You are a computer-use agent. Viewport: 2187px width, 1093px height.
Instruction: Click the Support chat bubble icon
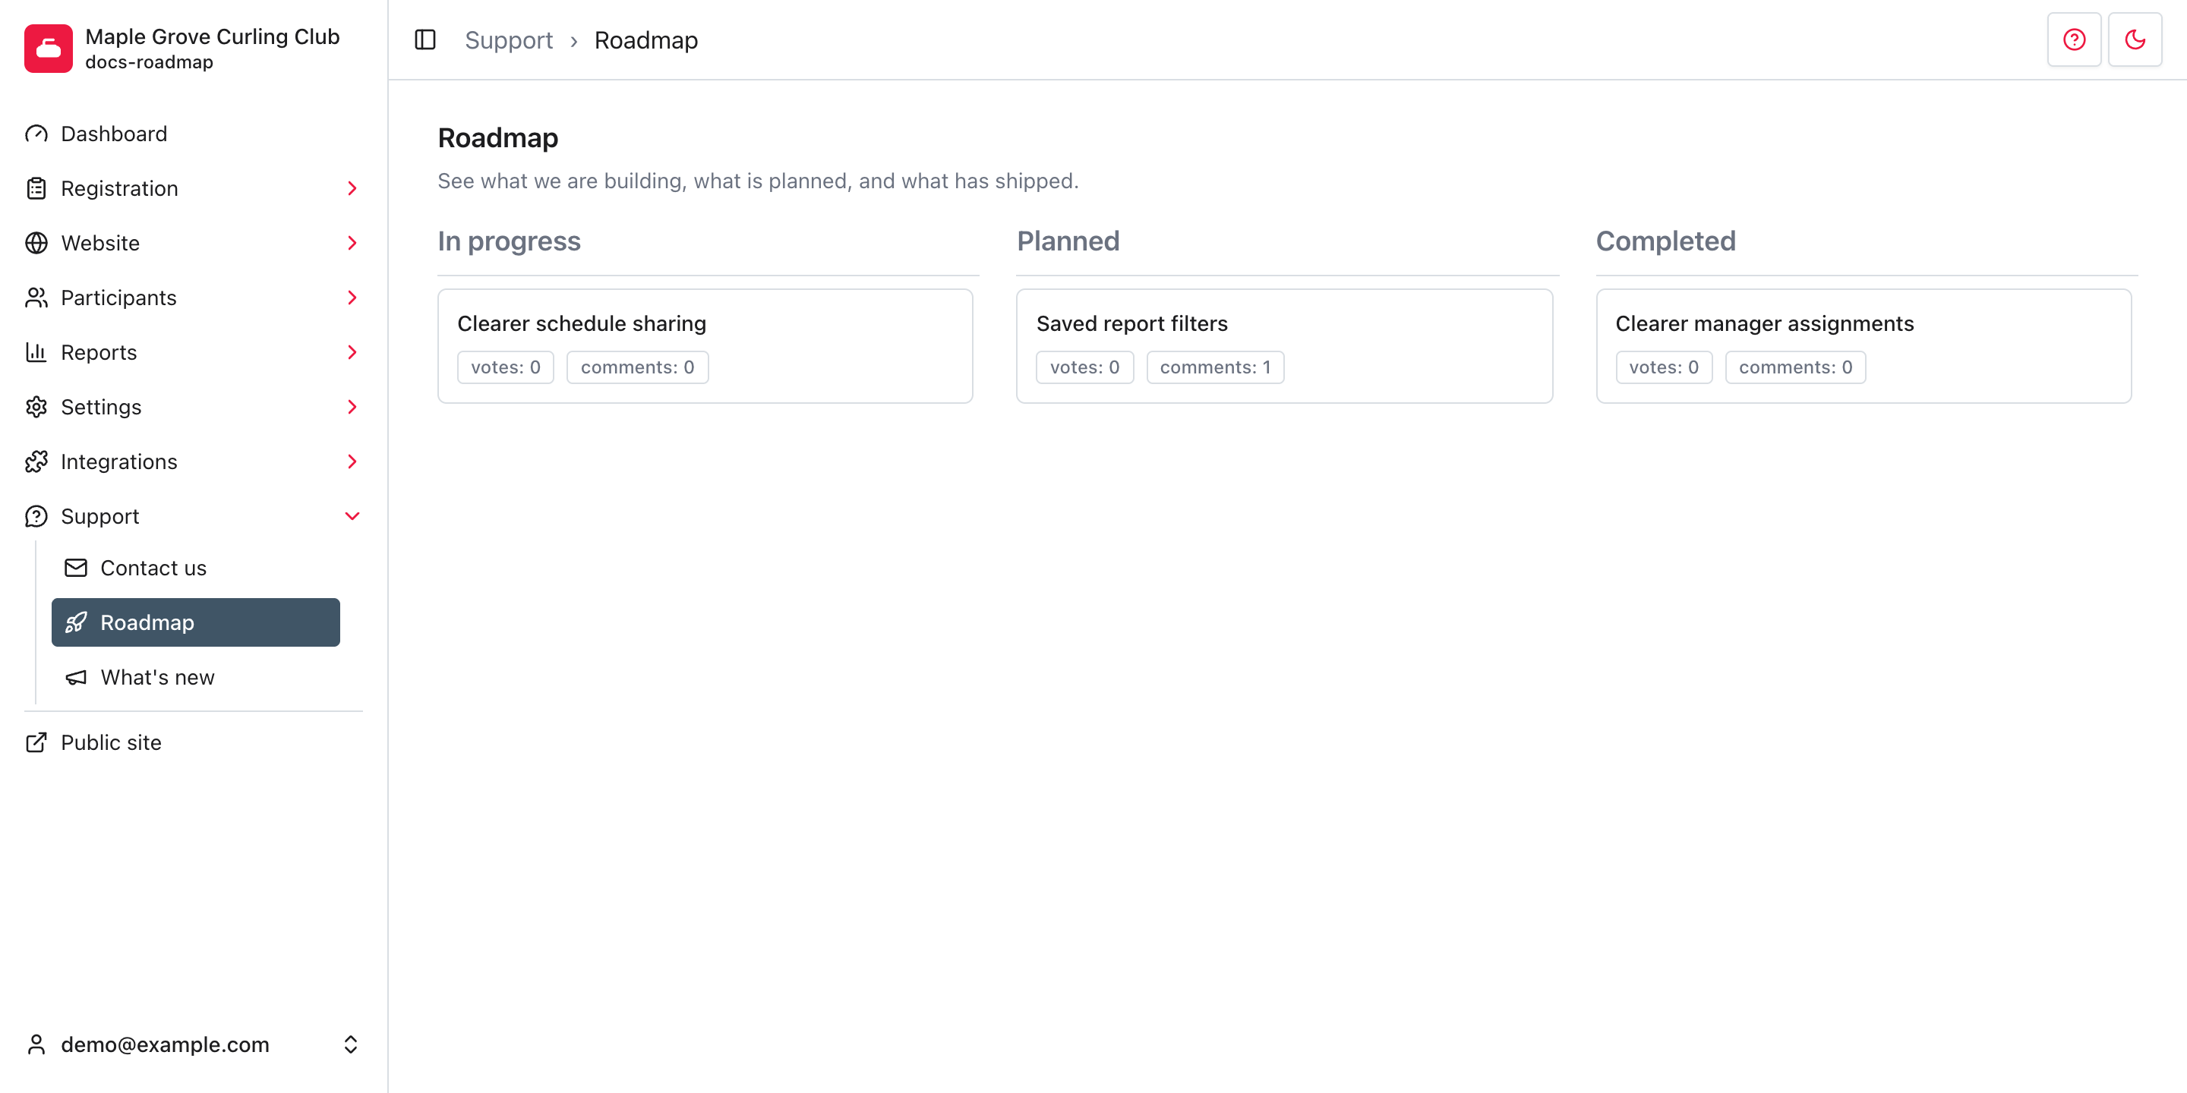click(x=36, y=517)
